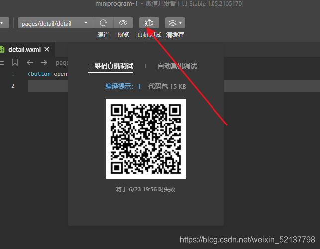Screen dimensions: 320x249
Task: Click the debug QR code image
Action: [x=146, y=139]
